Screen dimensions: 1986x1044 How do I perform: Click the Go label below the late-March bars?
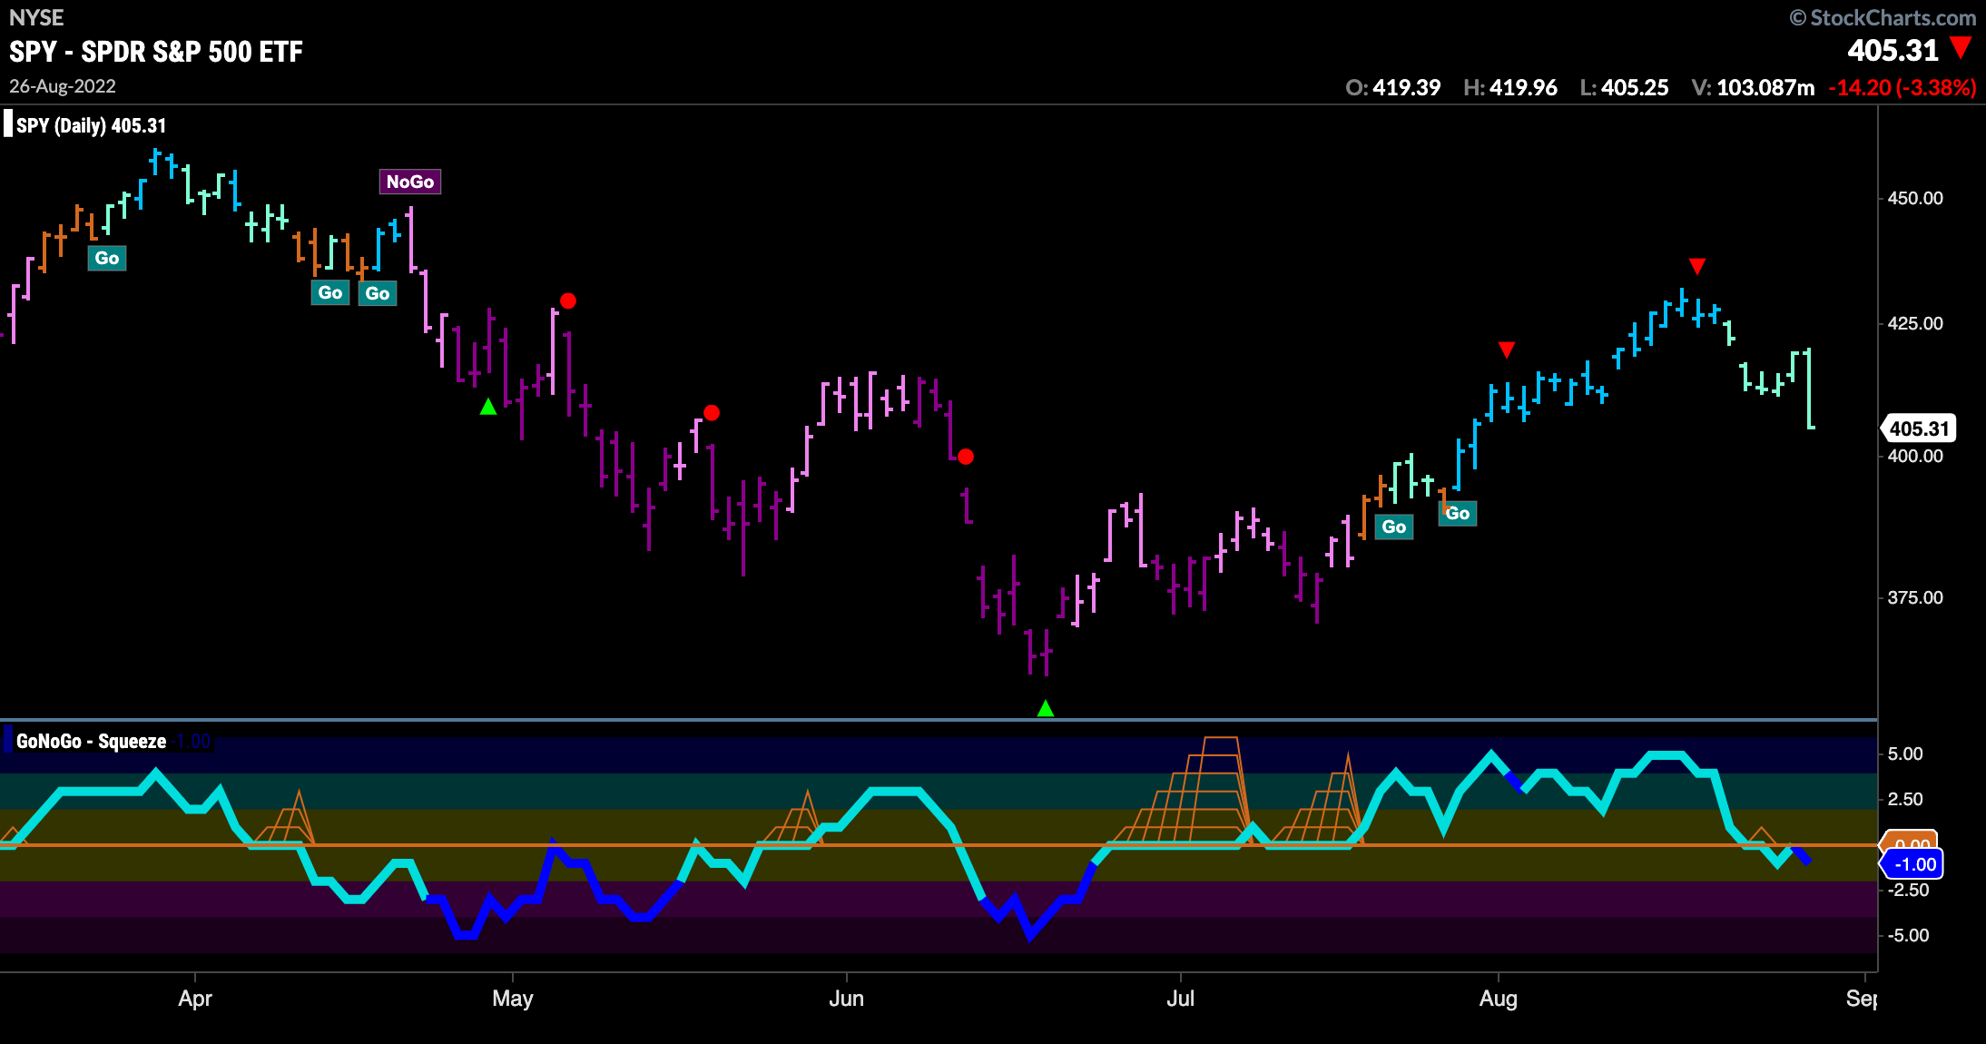107,258
